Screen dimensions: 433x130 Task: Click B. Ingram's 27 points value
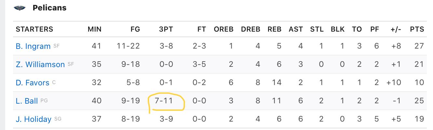coord(419,46)
